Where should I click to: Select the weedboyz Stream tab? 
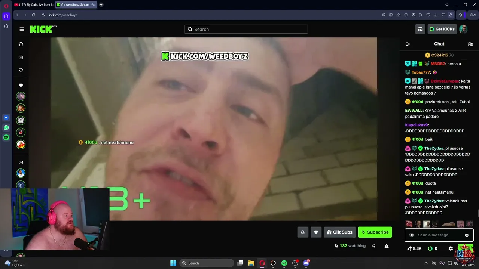76,5
